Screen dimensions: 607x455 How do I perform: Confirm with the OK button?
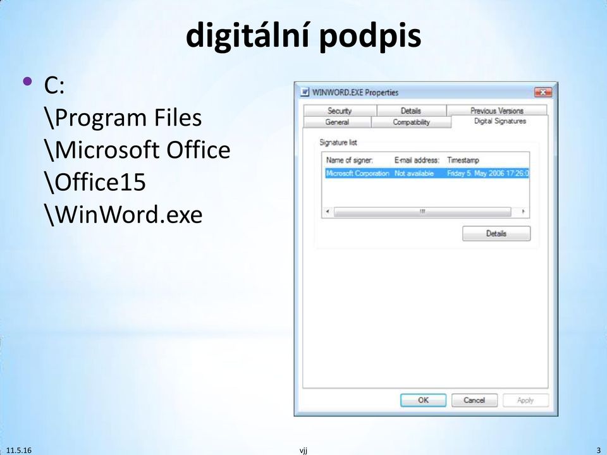click(423, 400)
